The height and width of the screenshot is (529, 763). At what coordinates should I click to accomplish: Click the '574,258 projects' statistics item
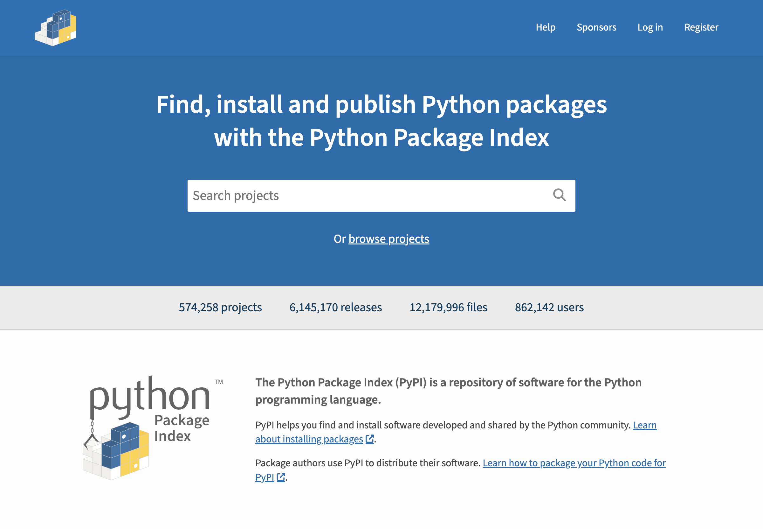point(221,307)
